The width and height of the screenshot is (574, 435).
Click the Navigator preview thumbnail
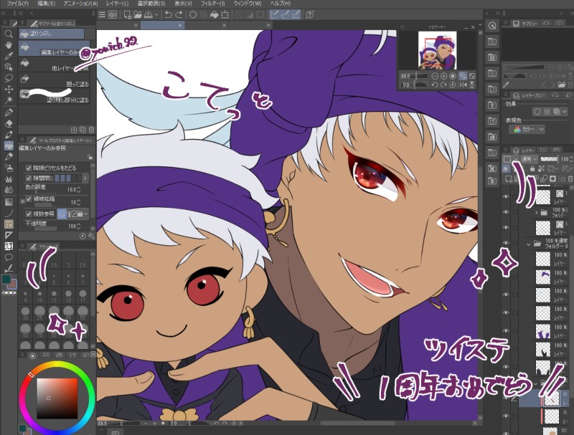[438, 49]
